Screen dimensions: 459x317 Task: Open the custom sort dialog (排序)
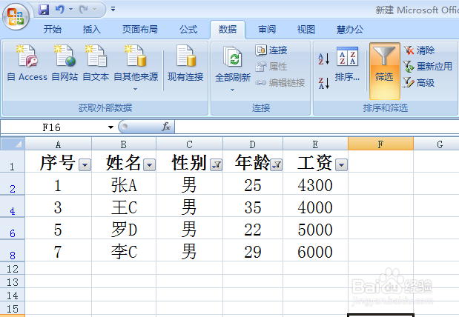(347, 64)
